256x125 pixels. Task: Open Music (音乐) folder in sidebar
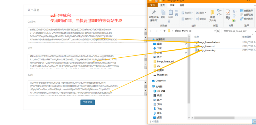click(157, 113)
